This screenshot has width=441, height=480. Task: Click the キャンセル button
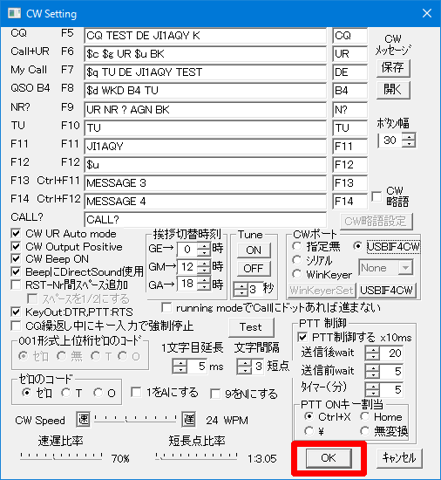399,458
